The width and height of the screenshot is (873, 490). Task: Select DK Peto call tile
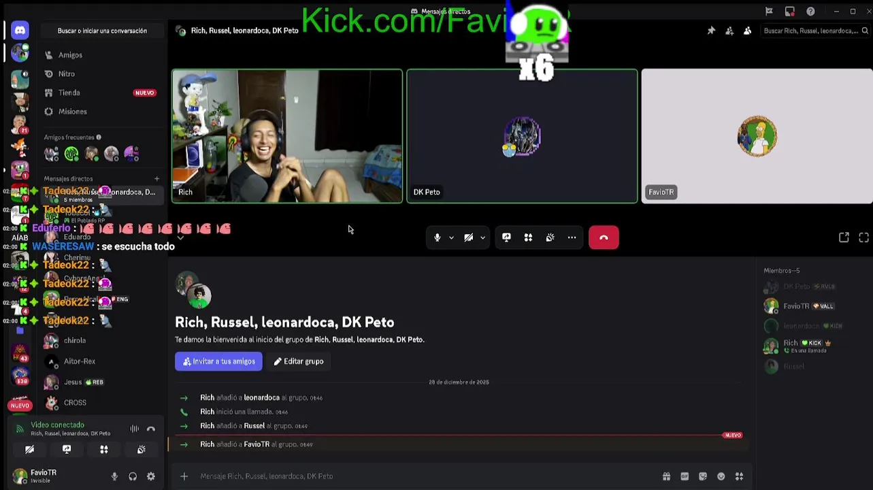(522, 136)
